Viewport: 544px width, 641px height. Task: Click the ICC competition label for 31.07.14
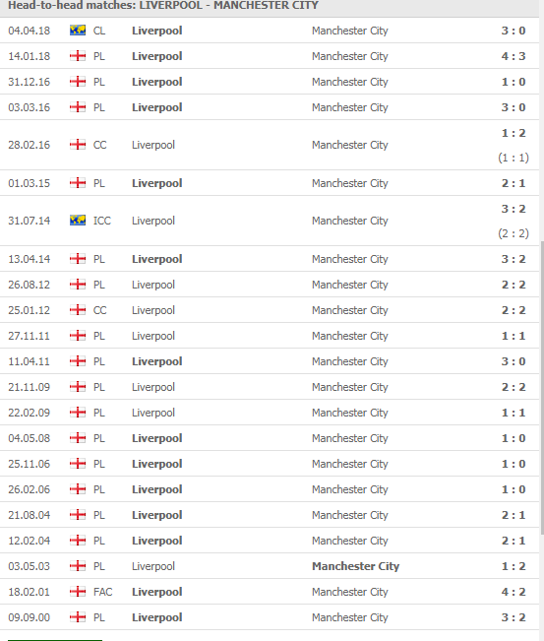tap(101, 221)
